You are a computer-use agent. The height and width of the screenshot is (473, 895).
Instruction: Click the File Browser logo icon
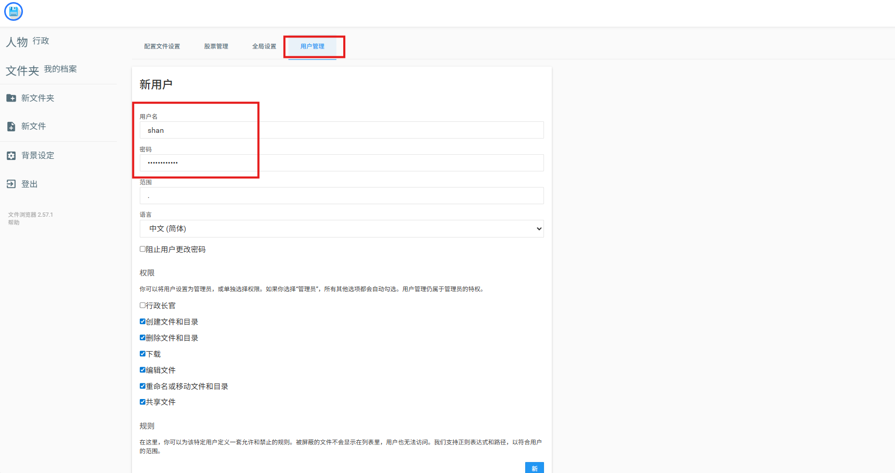[x=14, y=11]
